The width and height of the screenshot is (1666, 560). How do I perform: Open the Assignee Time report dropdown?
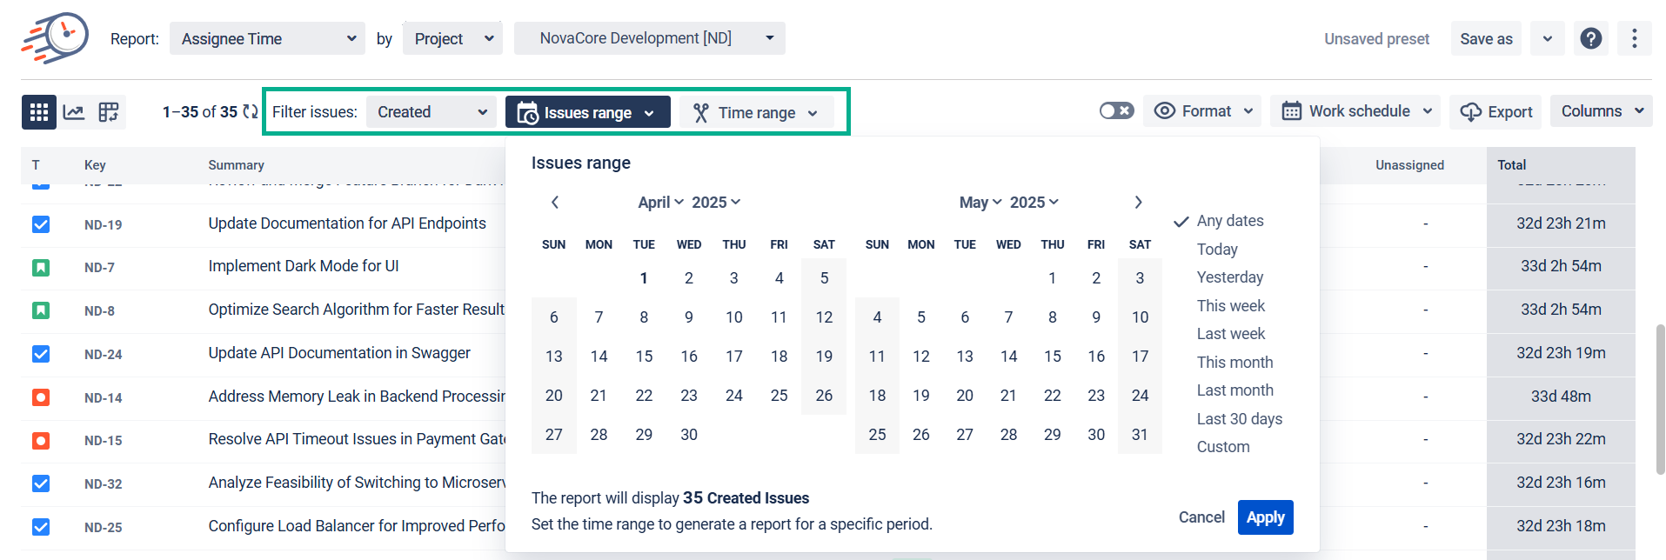tap(267, 39)
